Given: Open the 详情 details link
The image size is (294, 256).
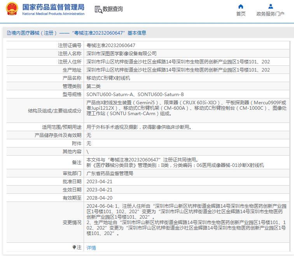Looking at the screenshot, I should pyautogui.click(x=91, y=248).
